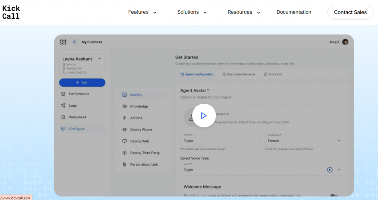
Task: Switch to the Customize Behavior tab
Action: click(x=239, y=74)
